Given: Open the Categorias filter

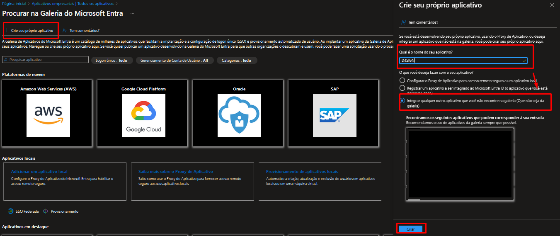Looking at the screenshot, I should click(x=237, y=60).
